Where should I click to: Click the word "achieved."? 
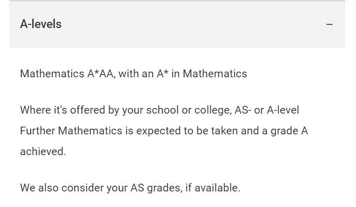43,151
